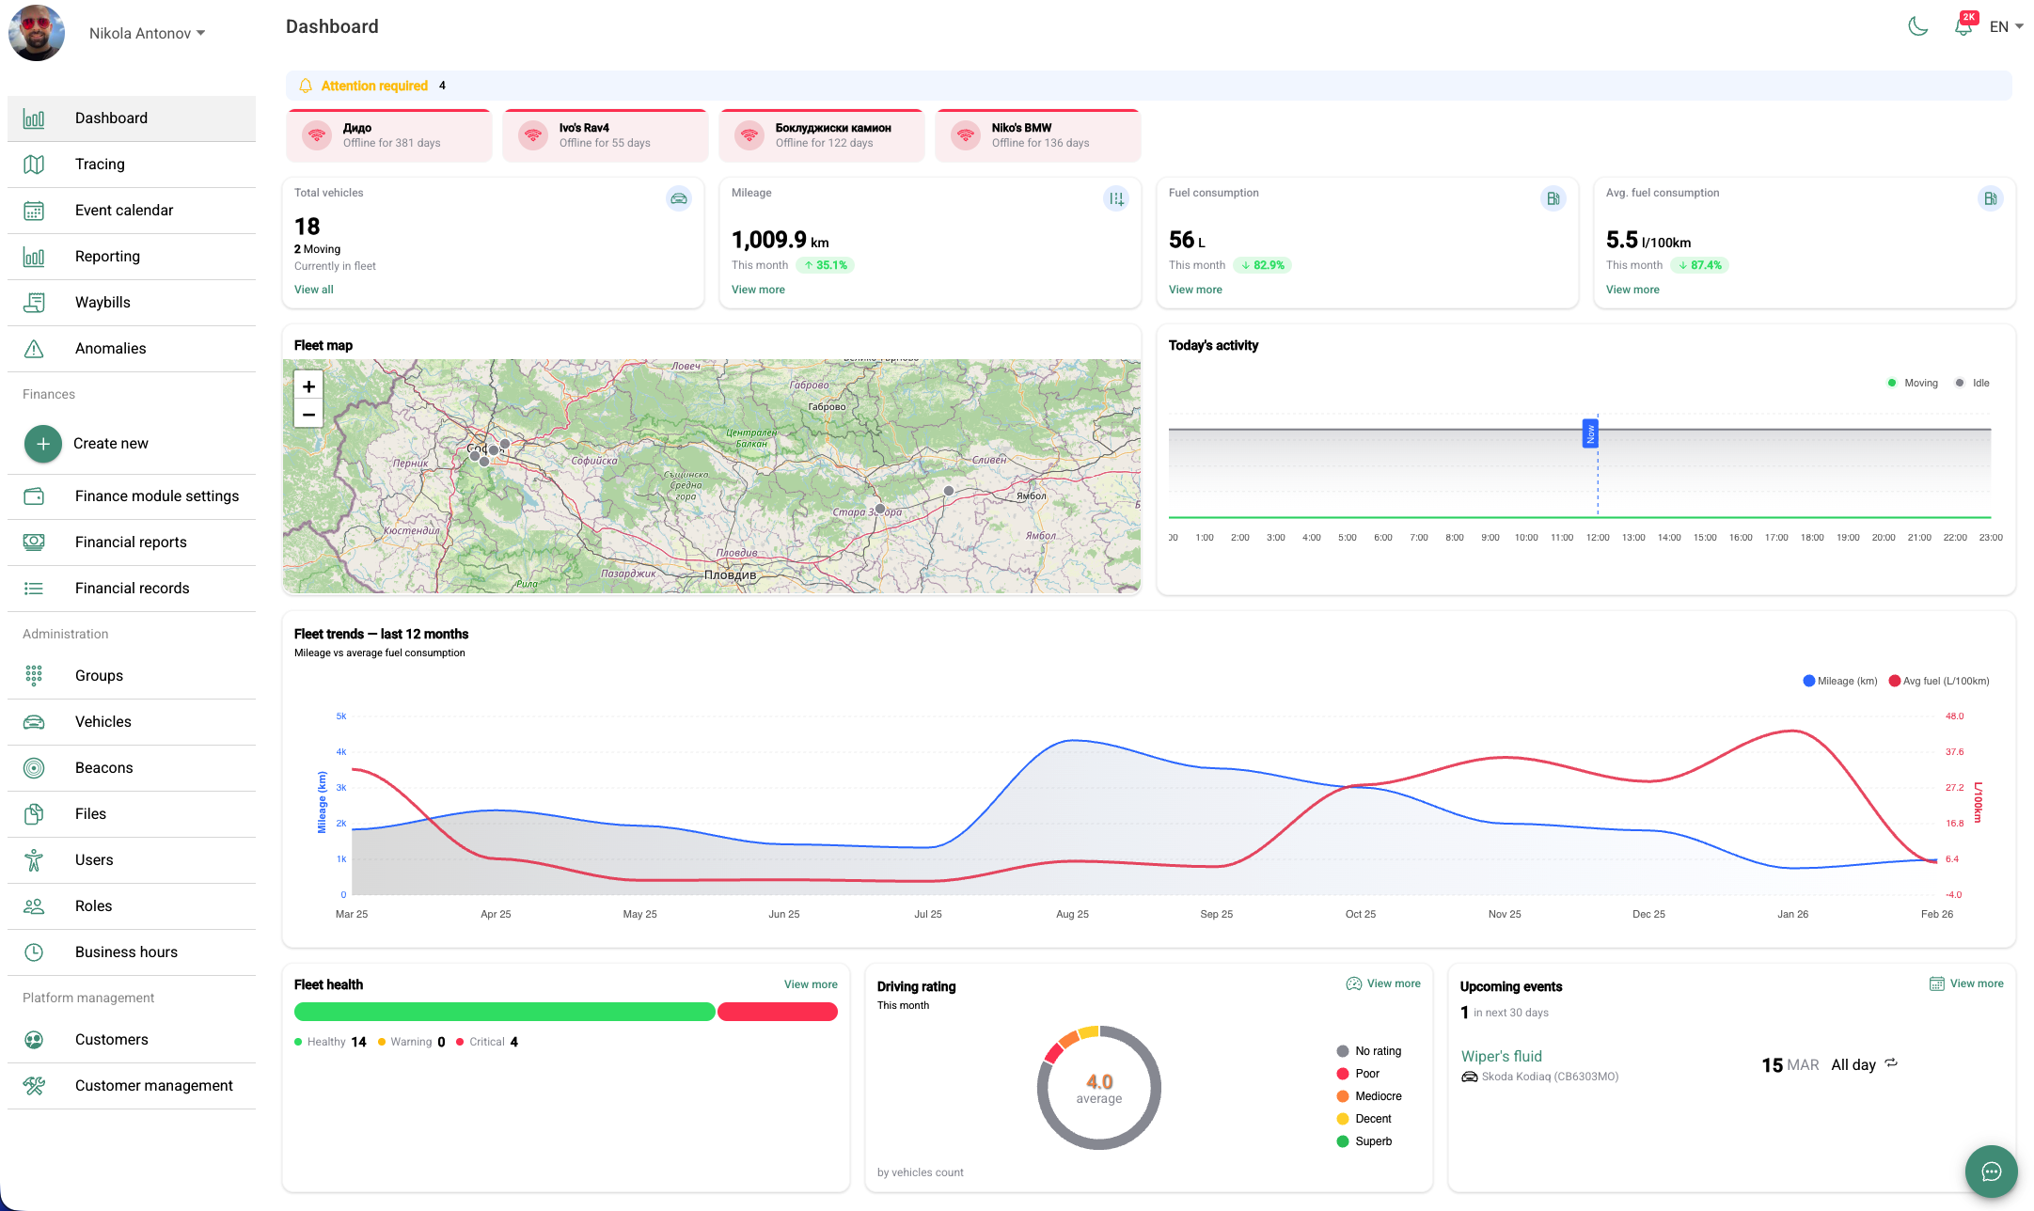The width and height of the screenshot is (2034, 1211).
Task: Open the Anomalies panel icon
Action: [34, 348]
